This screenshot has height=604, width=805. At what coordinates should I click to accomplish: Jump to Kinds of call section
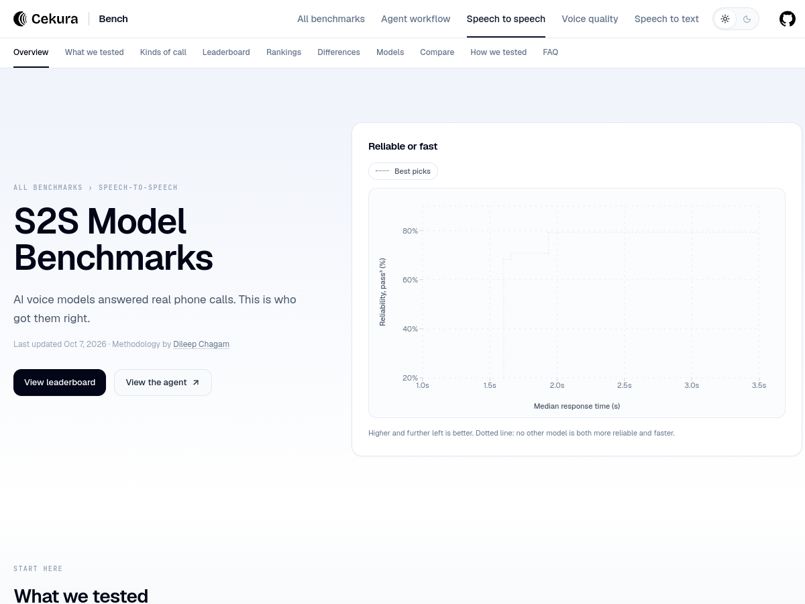pyautogui.click(x=163, y=52)
